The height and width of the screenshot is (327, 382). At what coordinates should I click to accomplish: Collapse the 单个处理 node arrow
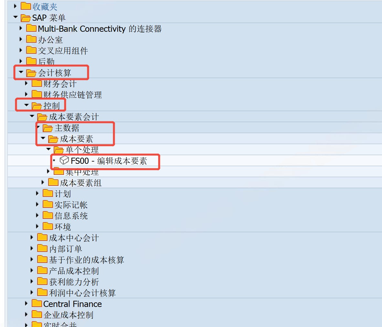pos(48,149)
